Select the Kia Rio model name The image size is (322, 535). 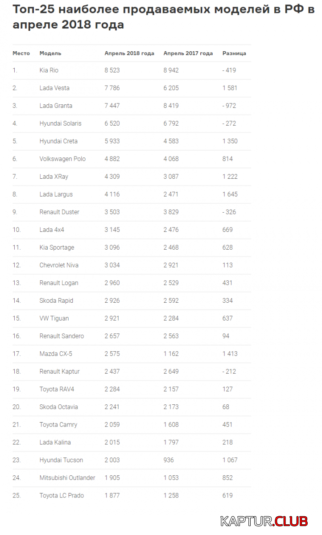pos(49,70)
